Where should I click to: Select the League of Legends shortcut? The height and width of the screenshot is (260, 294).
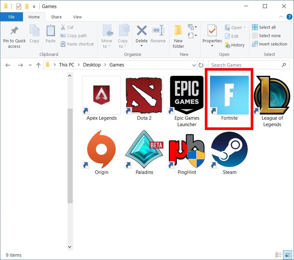(272, 102)
